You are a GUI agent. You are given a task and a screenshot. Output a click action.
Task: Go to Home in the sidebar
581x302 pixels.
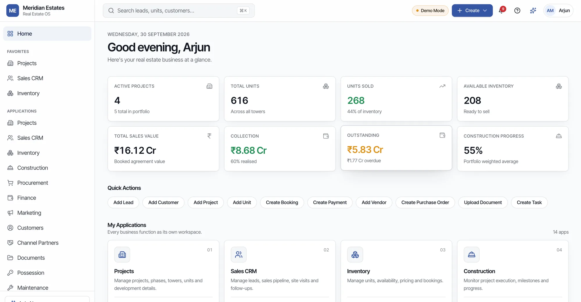(x=47, y=34)
